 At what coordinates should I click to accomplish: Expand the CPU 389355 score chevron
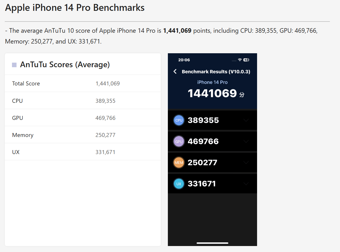click(246, 120)
